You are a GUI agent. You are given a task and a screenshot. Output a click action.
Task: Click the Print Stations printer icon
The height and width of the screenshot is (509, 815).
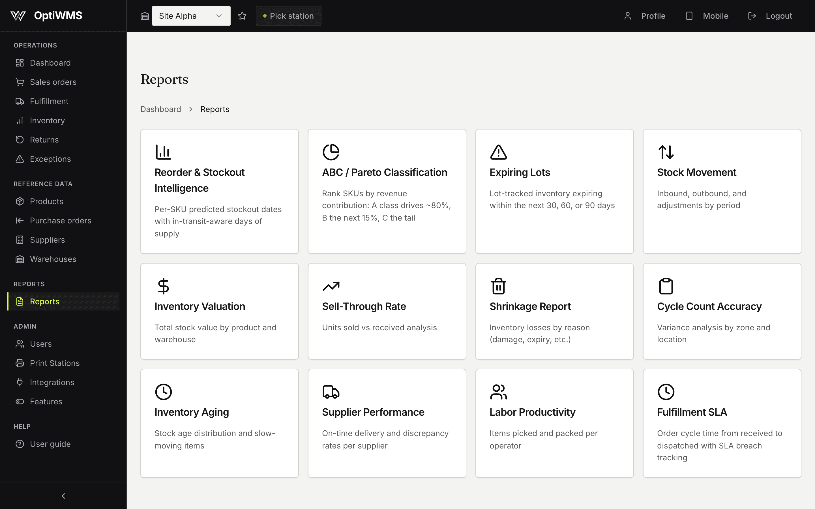point(20,363)
